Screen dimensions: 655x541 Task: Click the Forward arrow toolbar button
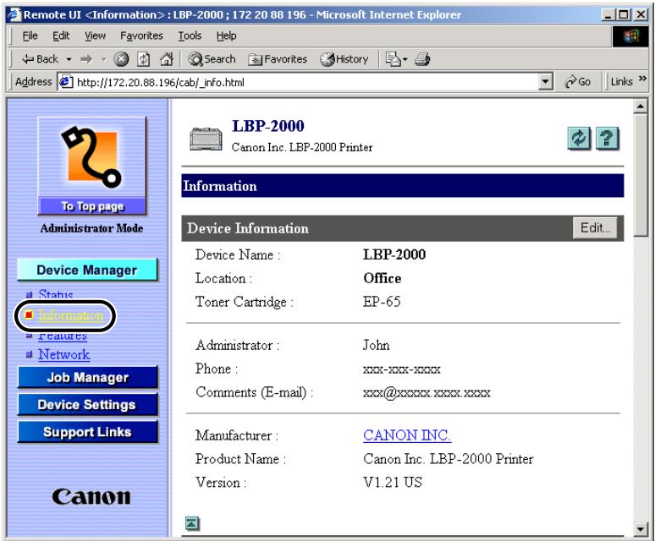(x=86, y=59)
